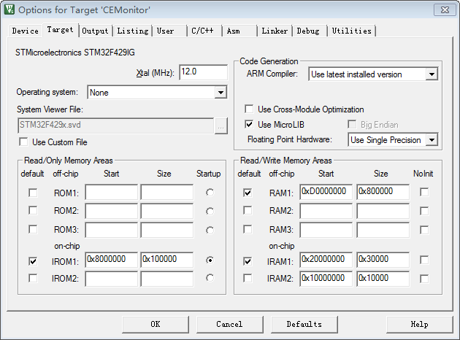Viewport: 460px width, 340px height.
Task: Select the ROM2 Startup radio button
Action: (210, 212)
